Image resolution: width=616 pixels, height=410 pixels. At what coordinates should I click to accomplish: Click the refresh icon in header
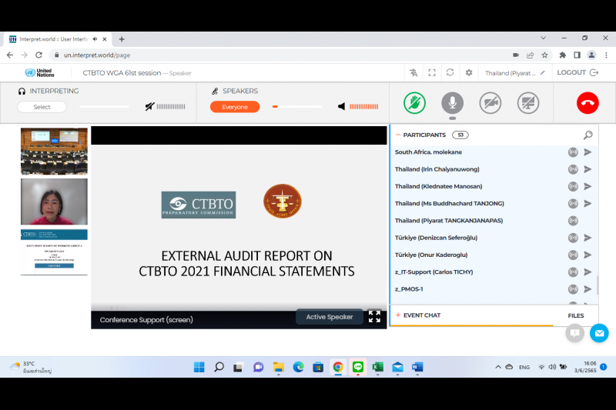click(450, 73)
